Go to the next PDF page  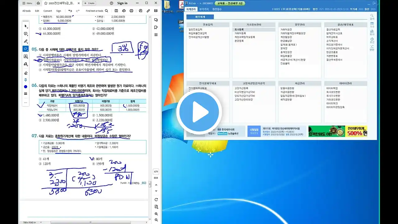pyautogui.click(x=156, y=191)
